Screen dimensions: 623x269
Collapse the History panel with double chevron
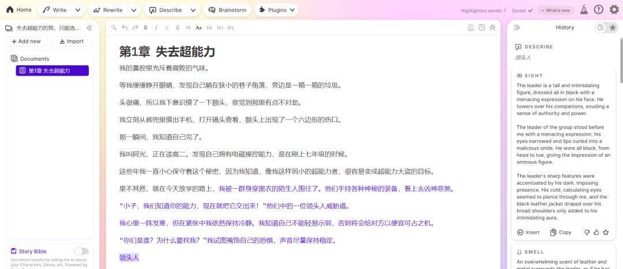pyautogui.click(x=517, y=27)
